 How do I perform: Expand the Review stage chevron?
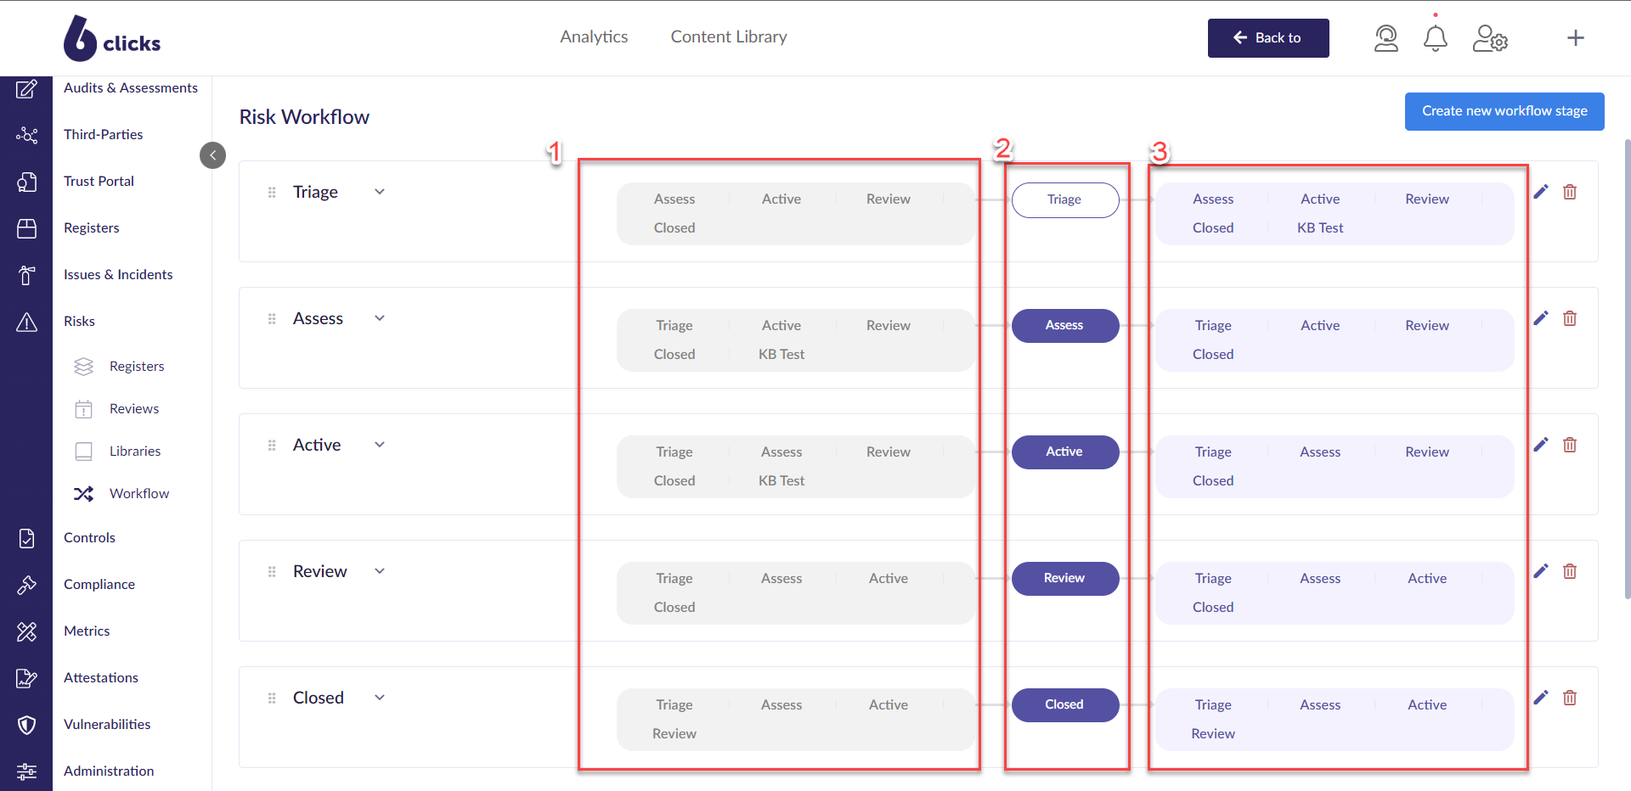click(x=379, y=570)
